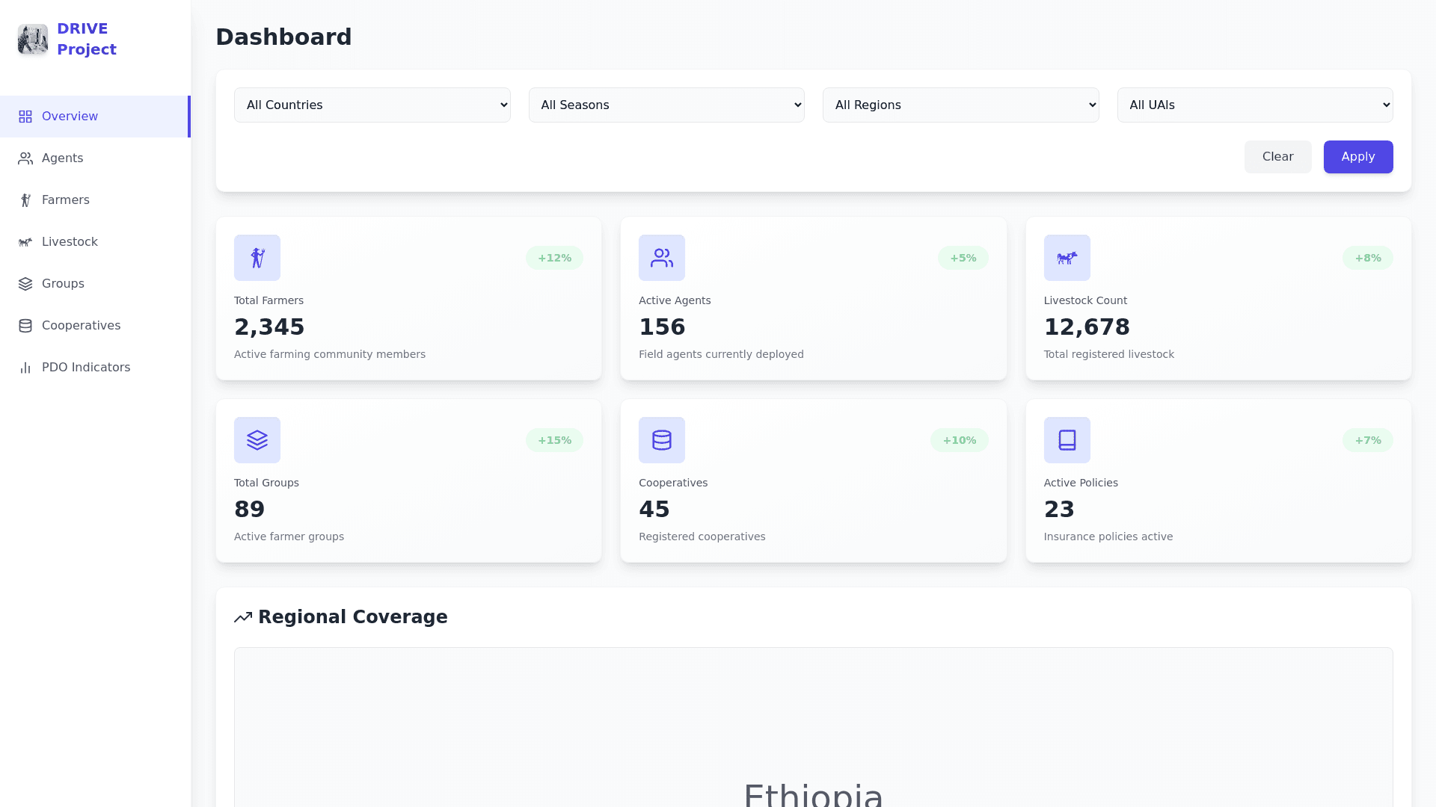The image size is (1436, 807).
Task: Go to Agents in the sidebar
Action: 62,158
